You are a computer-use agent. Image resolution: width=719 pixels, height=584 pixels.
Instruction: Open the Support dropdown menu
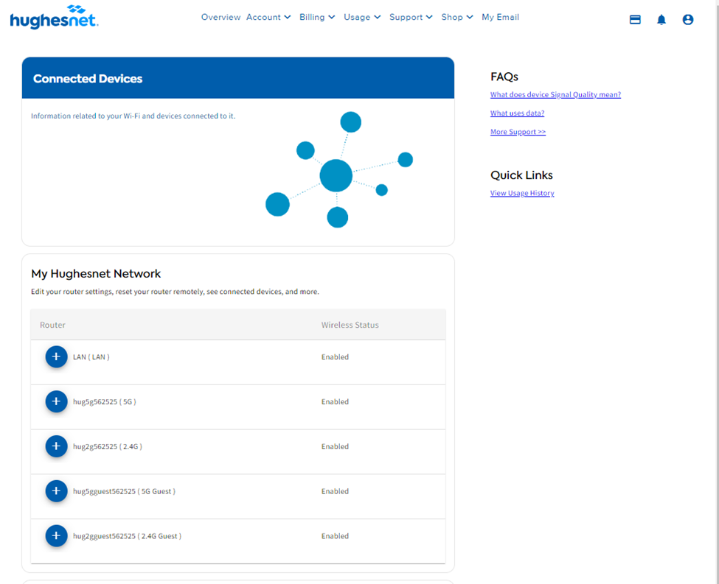click(x=410, y=17)
